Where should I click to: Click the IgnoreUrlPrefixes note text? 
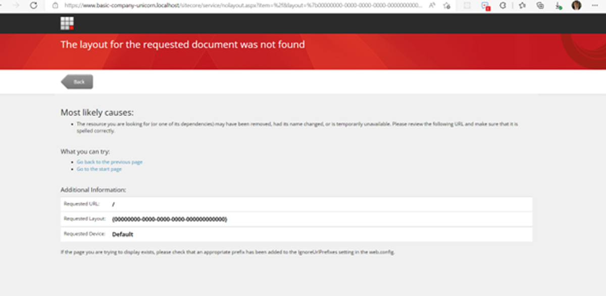coord(227,252)
